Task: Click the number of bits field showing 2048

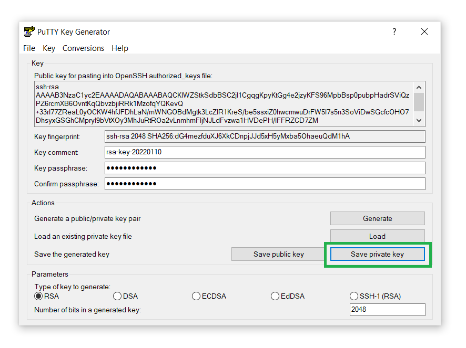Action: click(x=387, y=310)
